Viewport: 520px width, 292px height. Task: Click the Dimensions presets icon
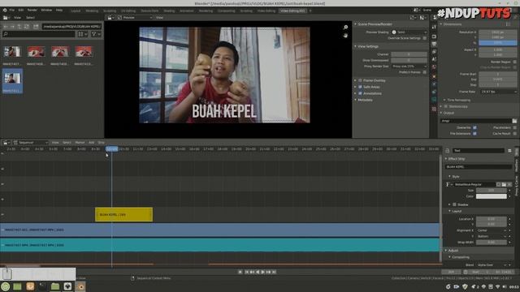click(509, 24)
